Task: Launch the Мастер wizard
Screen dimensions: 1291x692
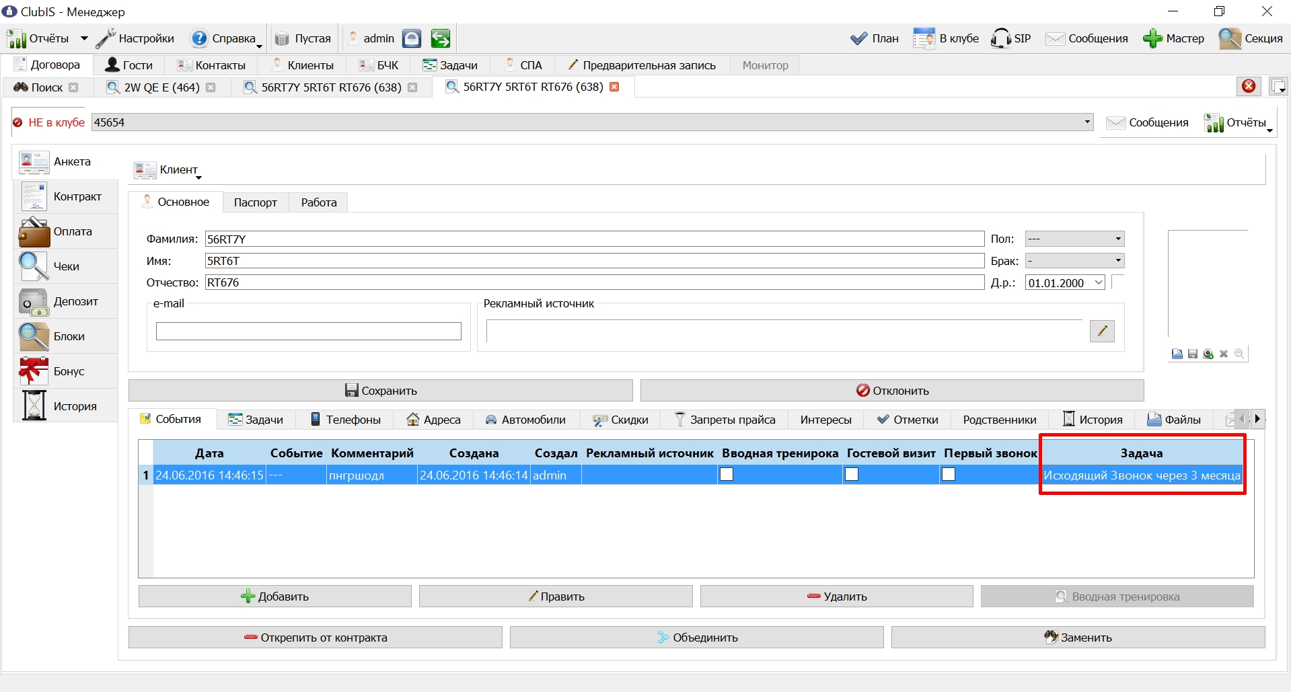Action: [x=1173, y=38]
